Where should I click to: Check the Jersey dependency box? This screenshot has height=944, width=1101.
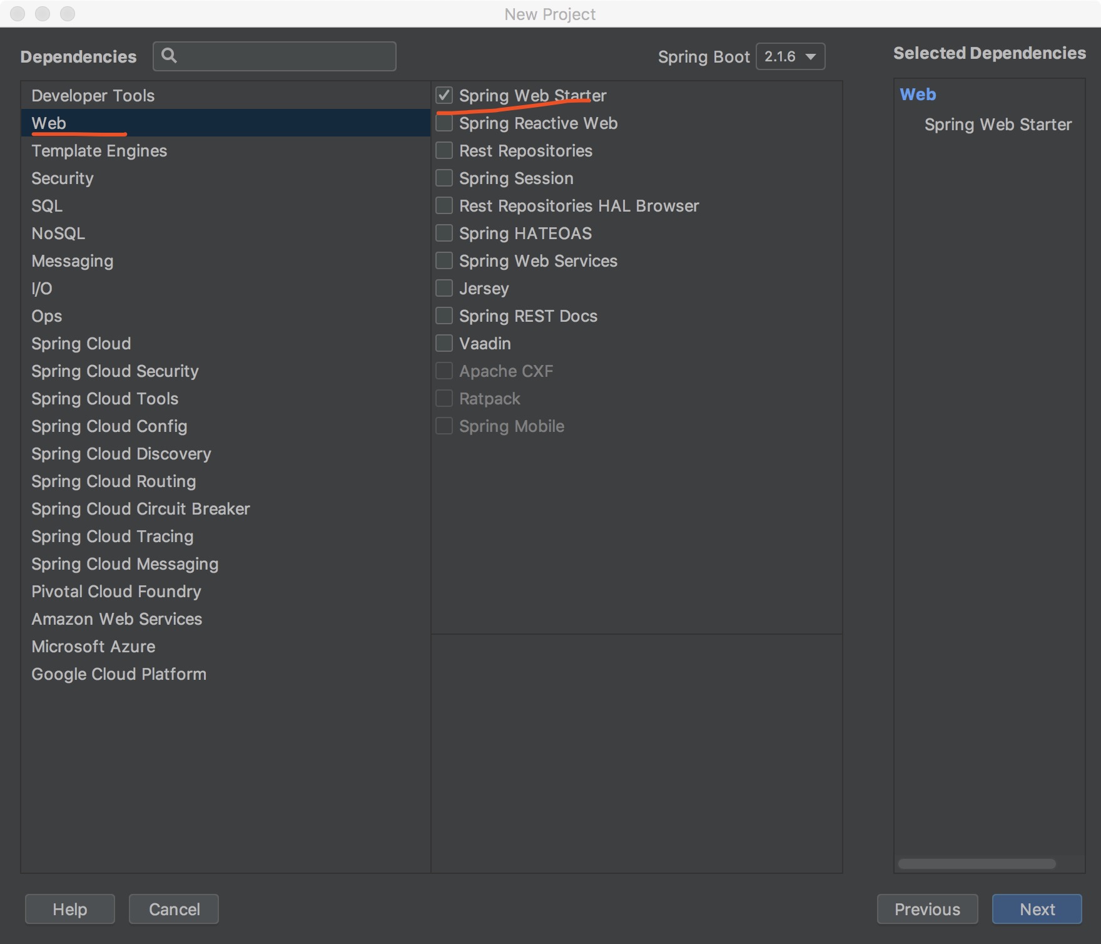pyautogui.click(x=444, y=289)
